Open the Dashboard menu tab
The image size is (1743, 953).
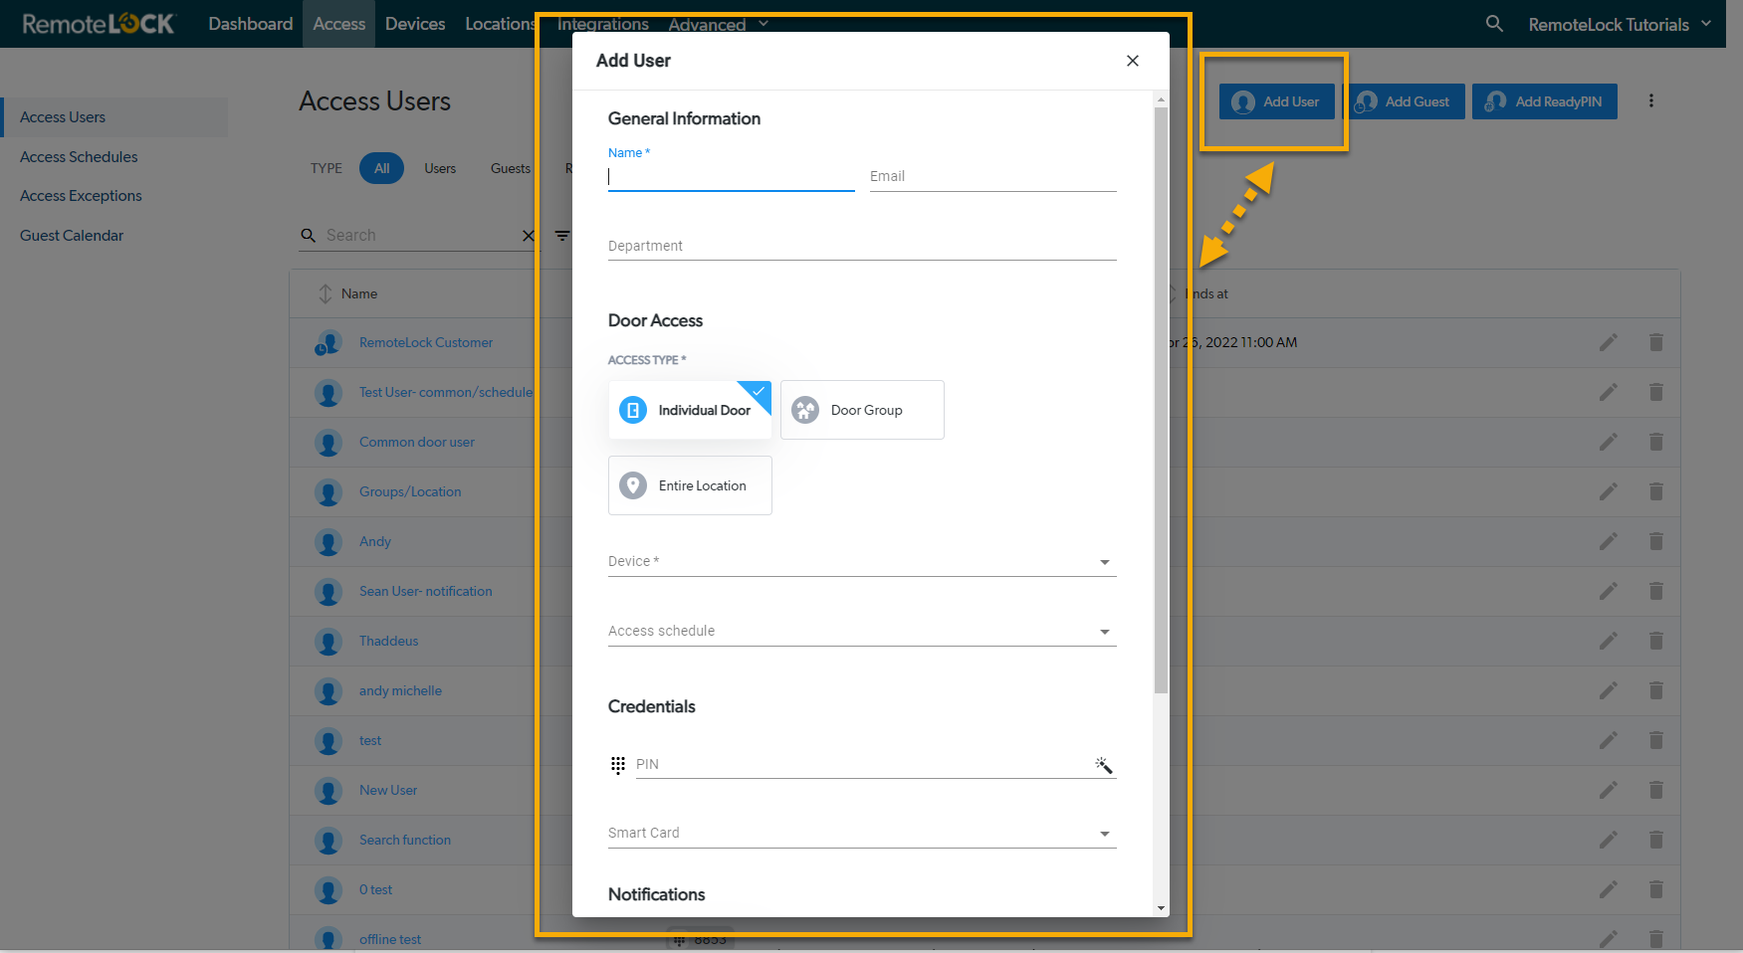(x=250, y=24)
